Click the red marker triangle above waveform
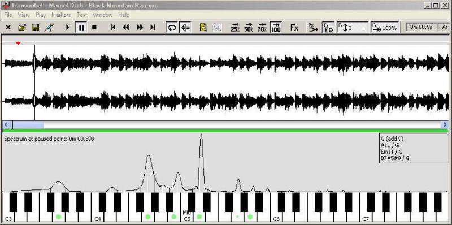Image resolution: width=452 pixels, height=225 pixels. (x=18, y=44)
